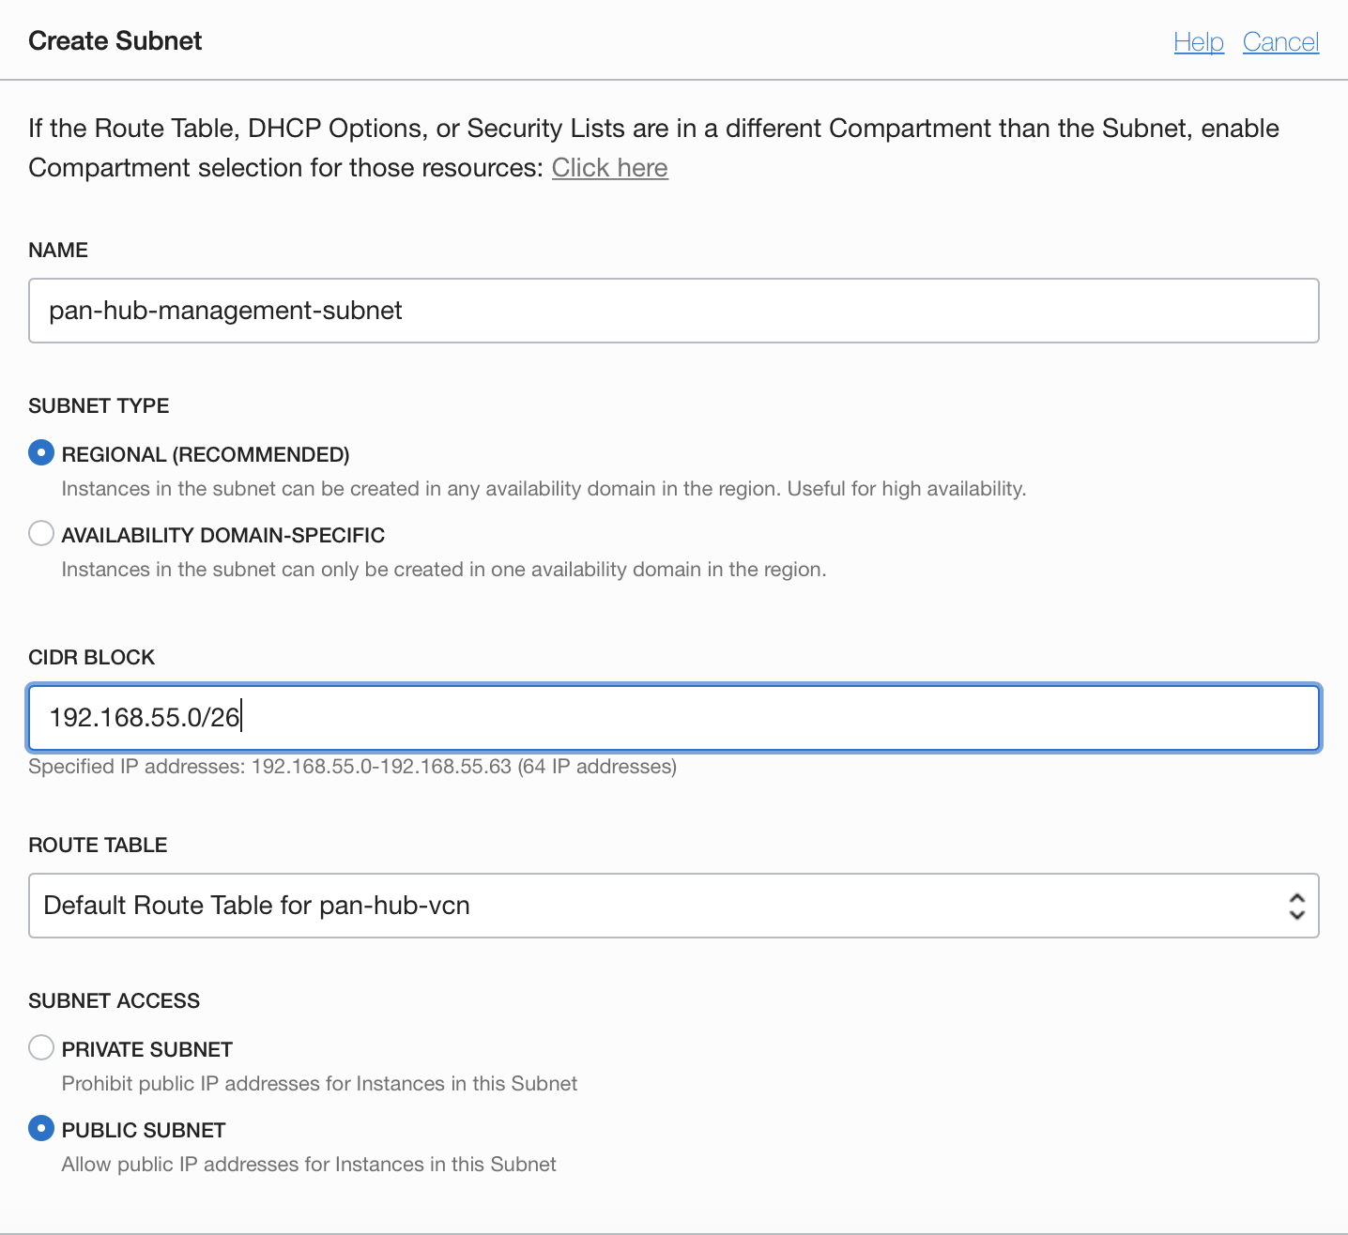Click the PUBLIC SUBNET label text
This screenshot has width=1348, height=1235.
144,1130
